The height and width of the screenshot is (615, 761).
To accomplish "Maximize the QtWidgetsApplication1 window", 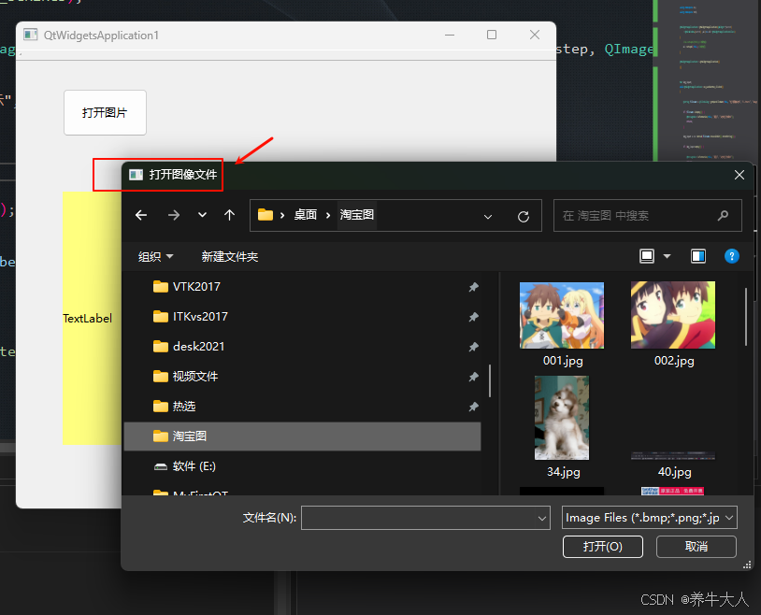I will 492,35.
